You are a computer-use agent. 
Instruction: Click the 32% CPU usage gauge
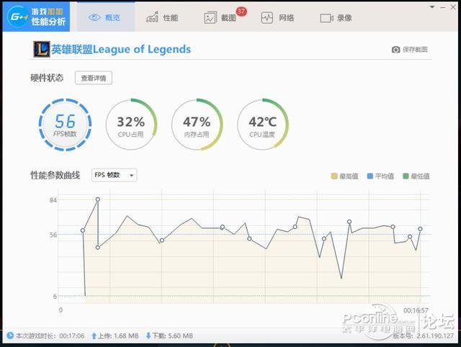pyautogui.click(x=131, y=125)
